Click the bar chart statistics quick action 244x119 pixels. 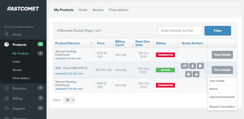point(196,74)
